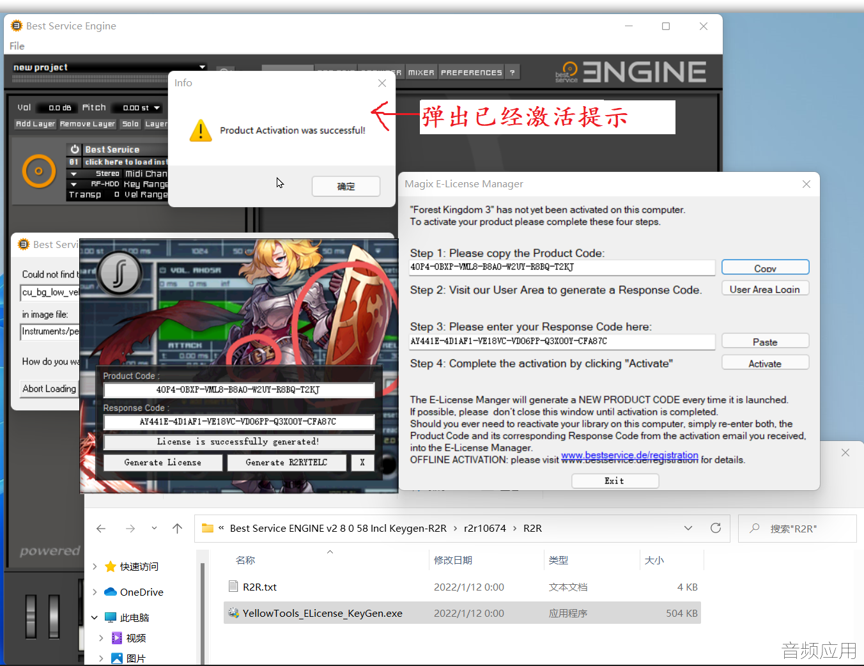
Task: Click Paste in Magix E-License Manager
Action: 765,342
